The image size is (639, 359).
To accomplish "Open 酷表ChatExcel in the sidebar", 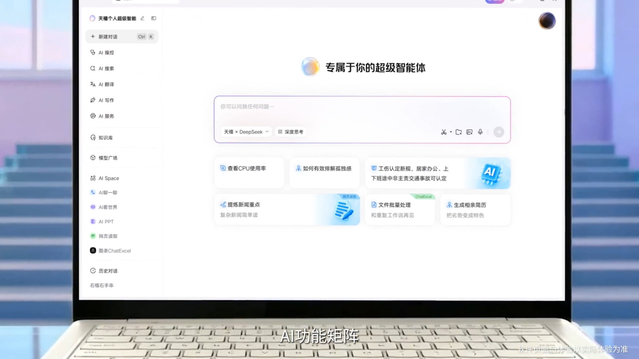I will 114,251.
